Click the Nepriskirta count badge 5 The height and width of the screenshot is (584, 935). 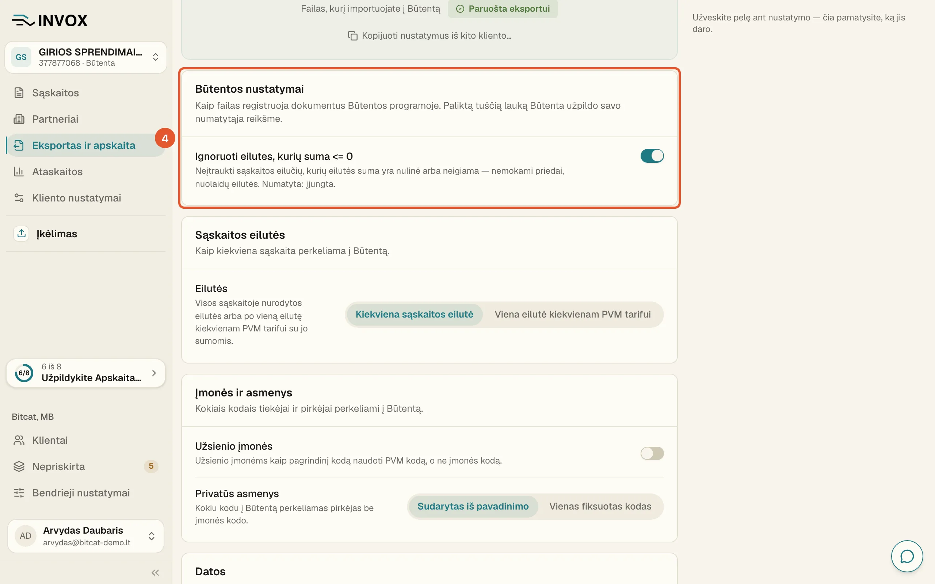(151, 466)
